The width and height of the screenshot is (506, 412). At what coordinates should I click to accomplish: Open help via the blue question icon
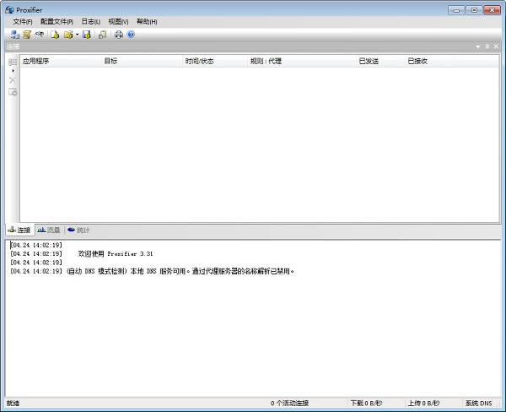point(131,35)
